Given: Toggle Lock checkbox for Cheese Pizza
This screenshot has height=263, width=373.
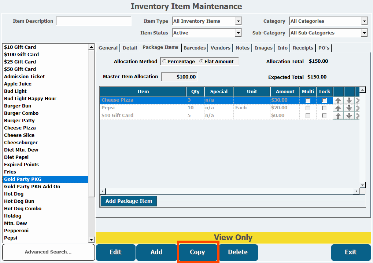Looking at the screenshot, I should point(324,101).
